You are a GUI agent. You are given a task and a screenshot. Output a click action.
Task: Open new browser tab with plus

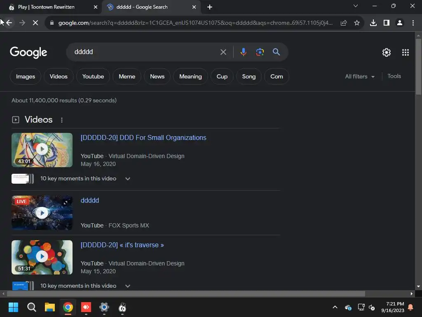(x=210, y=7)
